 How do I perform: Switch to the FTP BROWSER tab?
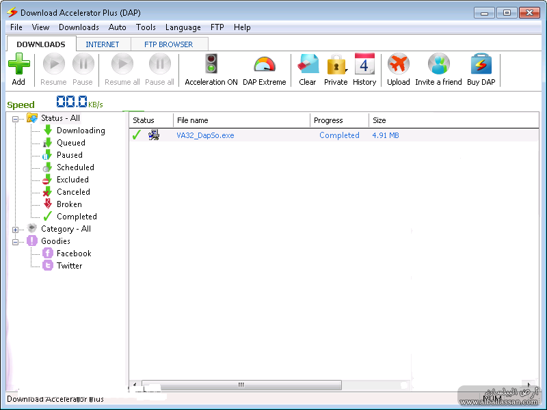[169, 44]
